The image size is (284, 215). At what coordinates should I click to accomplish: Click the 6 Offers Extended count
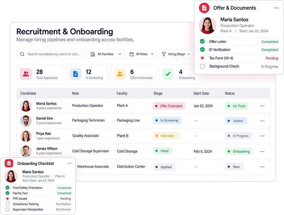[132, 72]
